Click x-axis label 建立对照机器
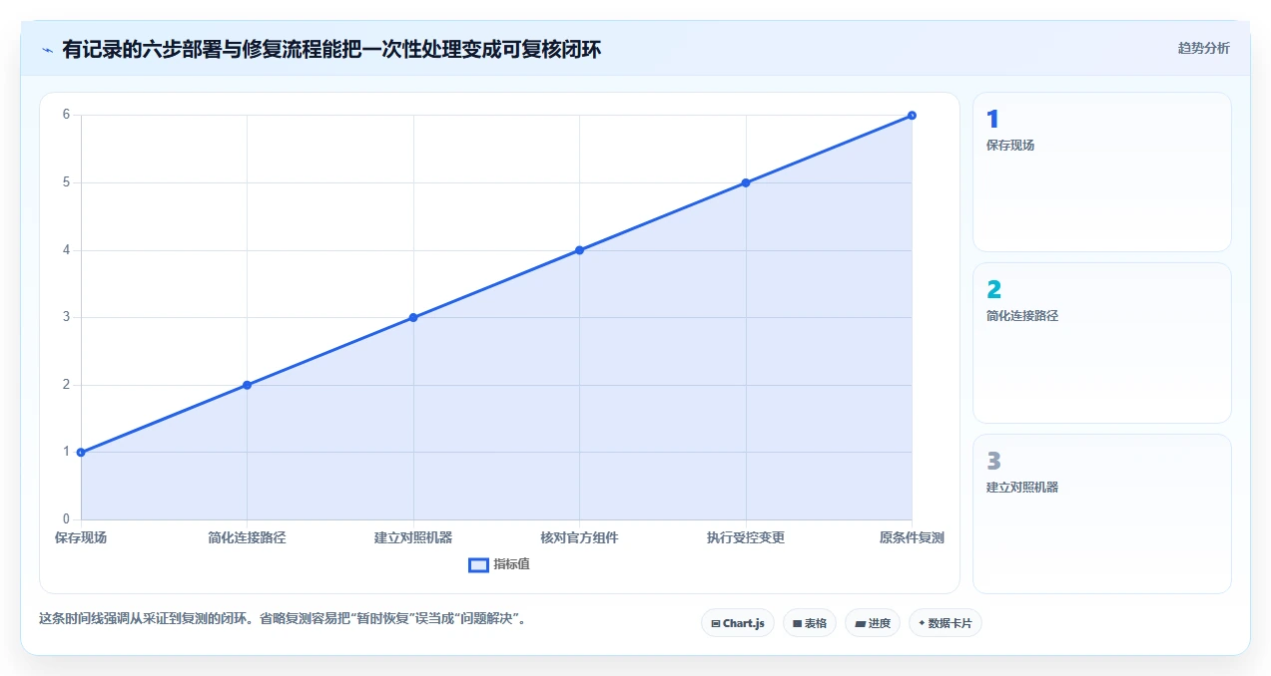Viewport: 1271px width, 676px height. (x=413, y=537)
